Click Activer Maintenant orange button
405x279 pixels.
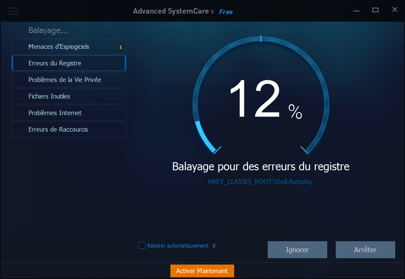point(202,271)
